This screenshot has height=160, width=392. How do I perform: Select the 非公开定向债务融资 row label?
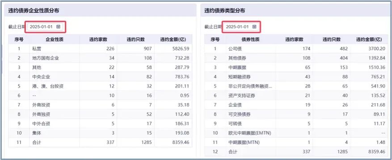tap(250, 86)
